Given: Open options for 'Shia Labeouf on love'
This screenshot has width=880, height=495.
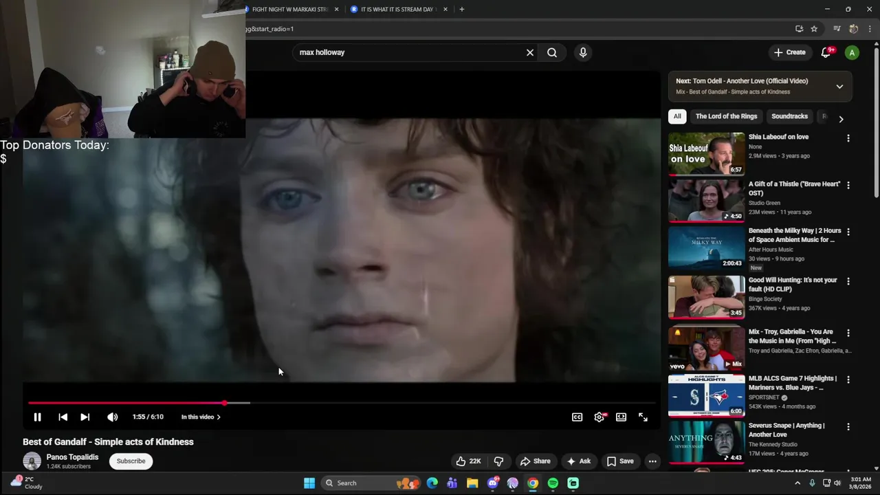Looking at the screenshot, I should pos(848,138).
